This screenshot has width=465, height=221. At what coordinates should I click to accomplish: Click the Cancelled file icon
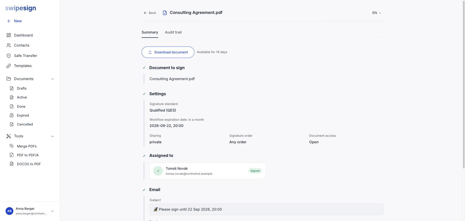[x=12, y=124]
